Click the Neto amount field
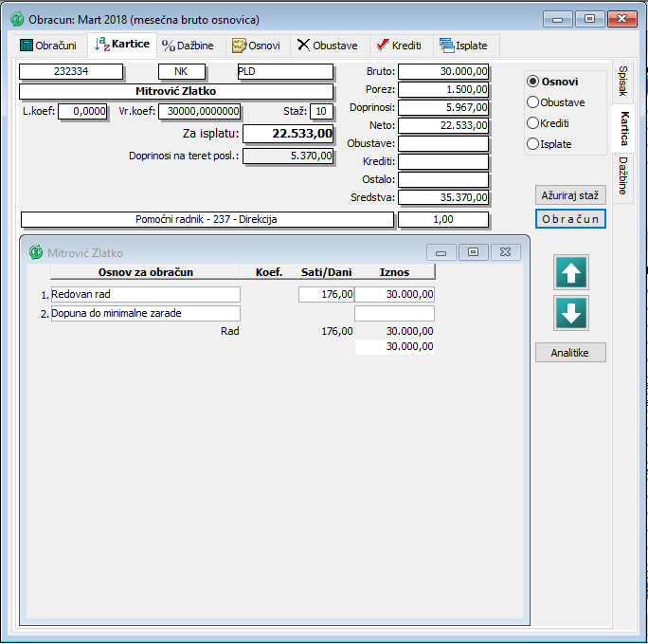This screenshot has height=644, width=648. [443, 125]
